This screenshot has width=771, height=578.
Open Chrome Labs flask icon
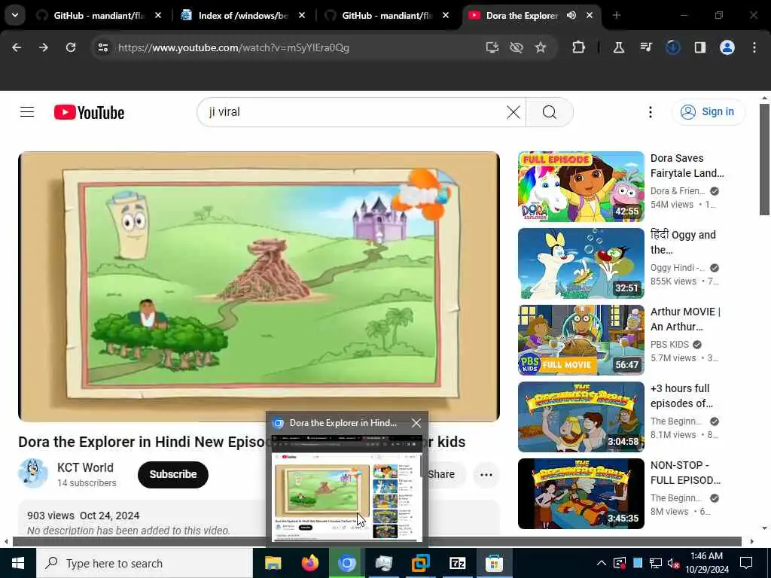(x=619, y=47)
